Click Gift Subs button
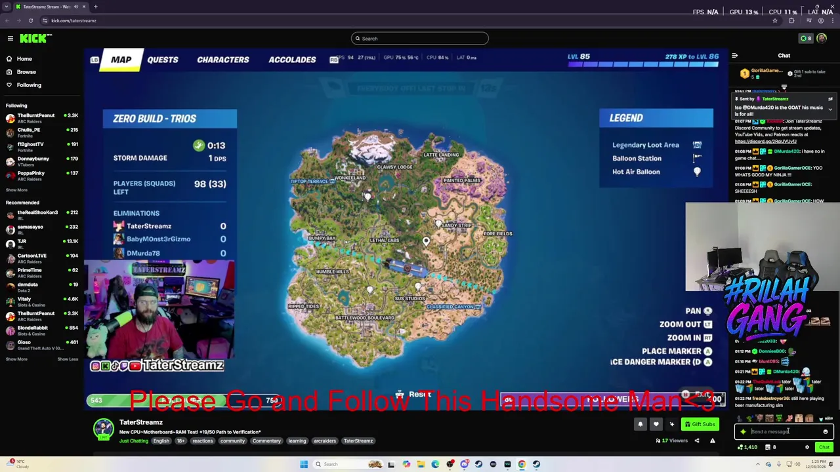 [x=700, y=425]
